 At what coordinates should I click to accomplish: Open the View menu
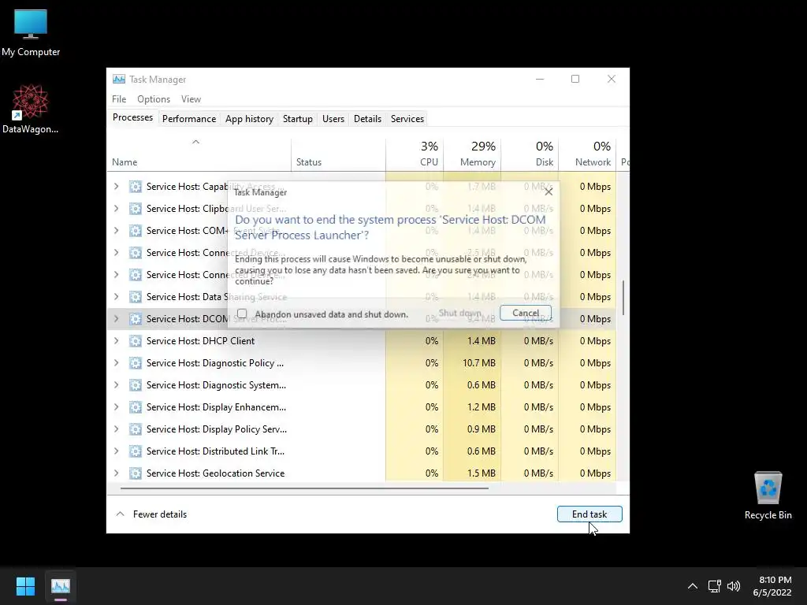pyautogui.click(x=191, y=99)
